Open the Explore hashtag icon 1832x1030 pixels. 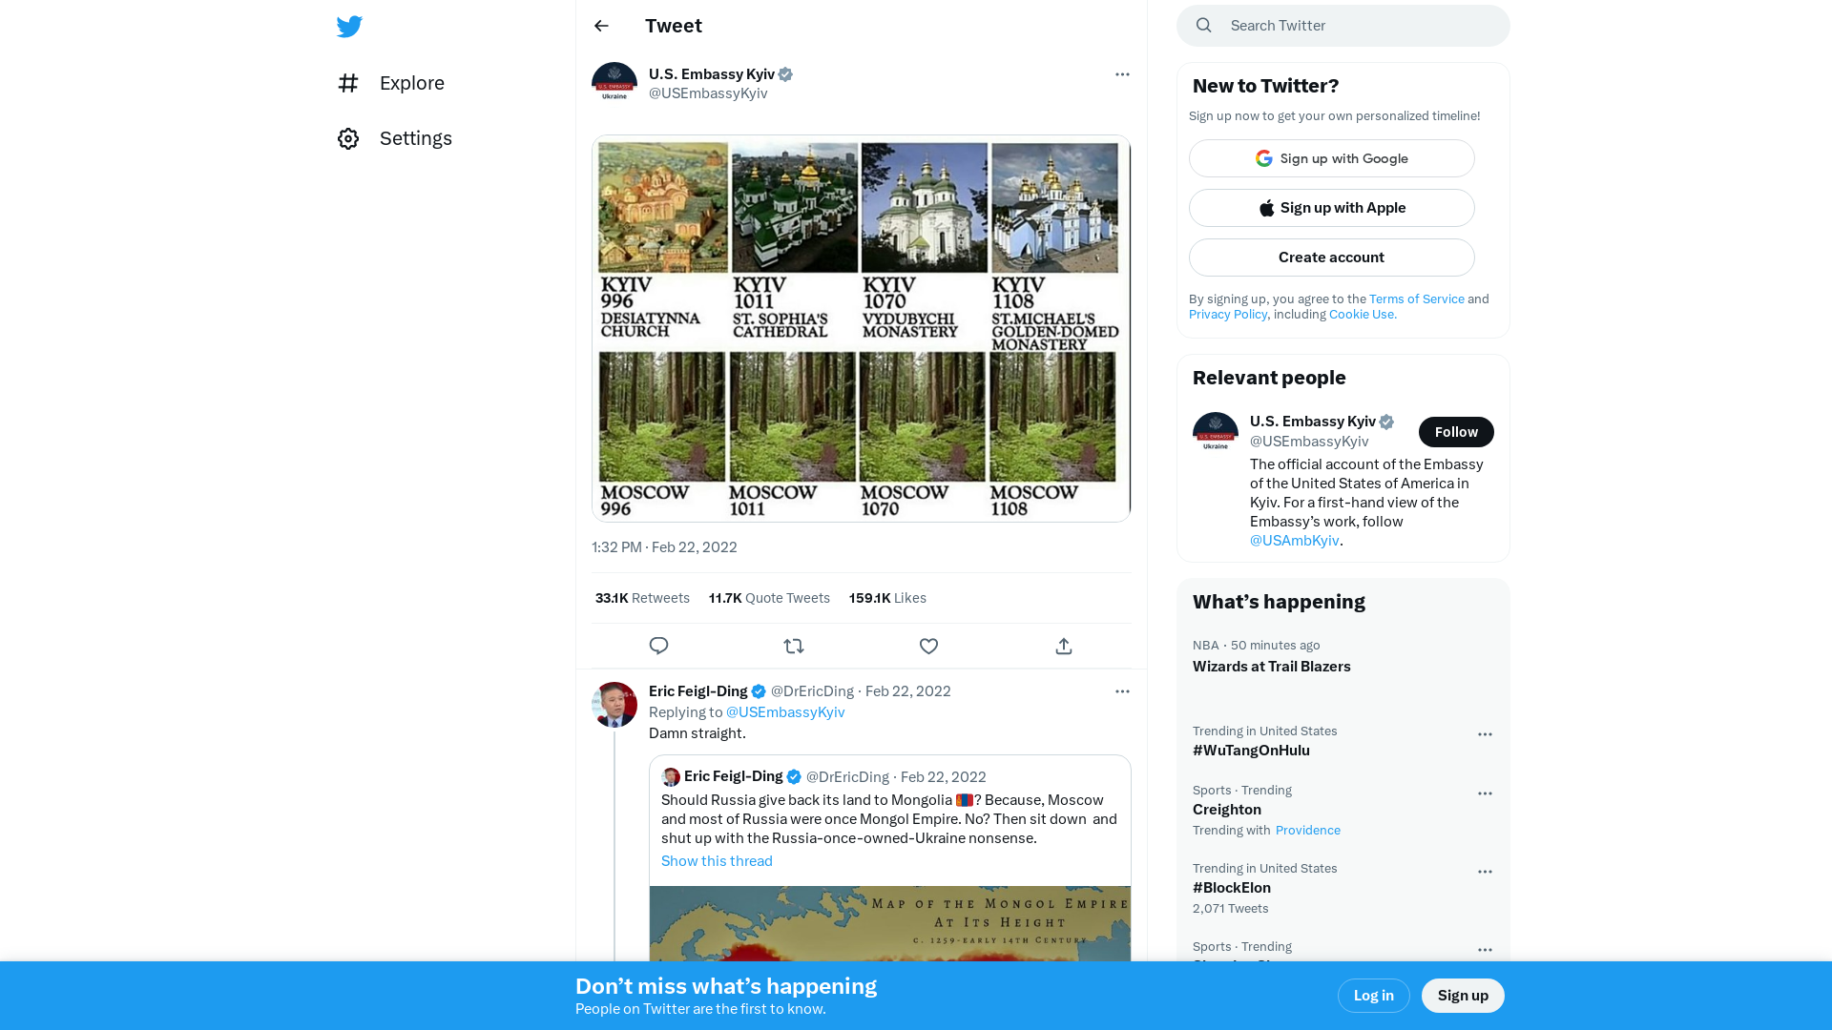[348, 83]
